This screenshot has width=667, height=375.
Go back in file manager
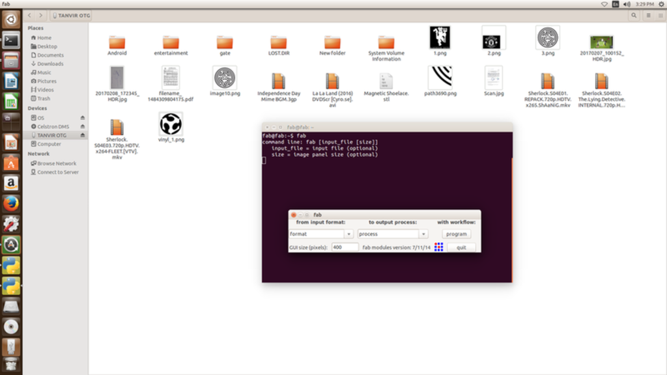[x=29, y=16]
